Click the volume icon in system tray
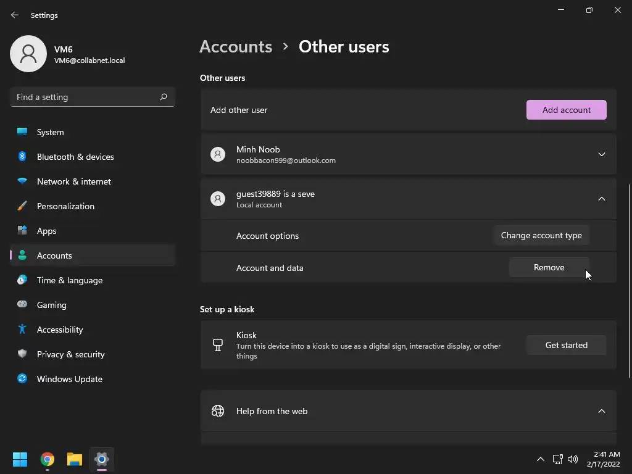This screenshot has height=474, width=632. coord(573,459)
